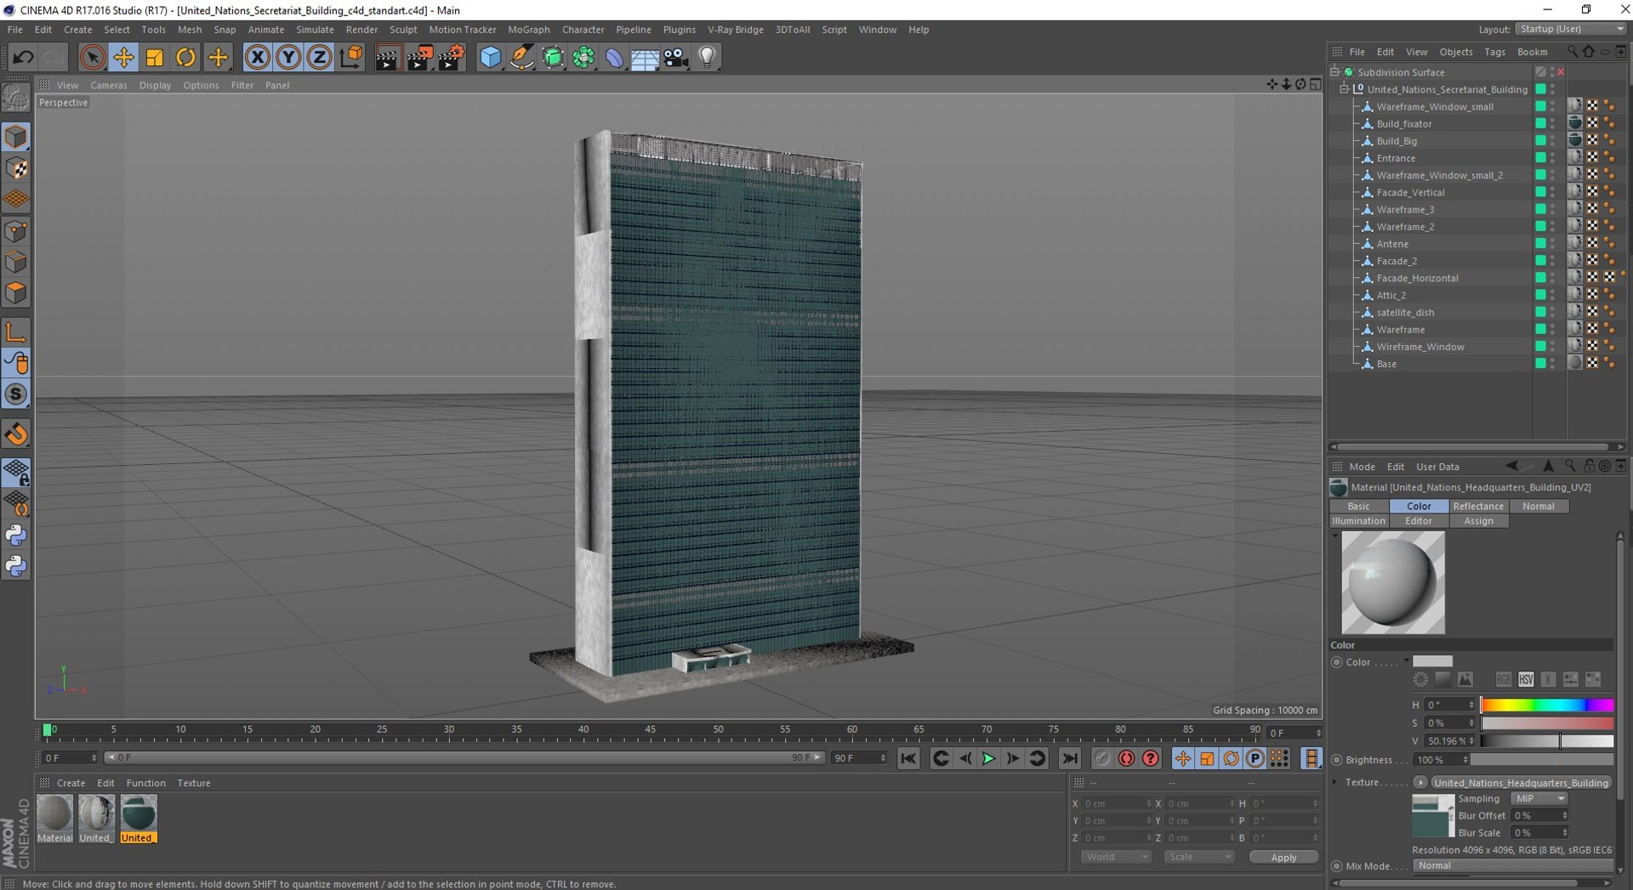Click the texture options arrow button
Image resolution: width=1633 pixels, height=890 pixels.
tap(1420, 782)
